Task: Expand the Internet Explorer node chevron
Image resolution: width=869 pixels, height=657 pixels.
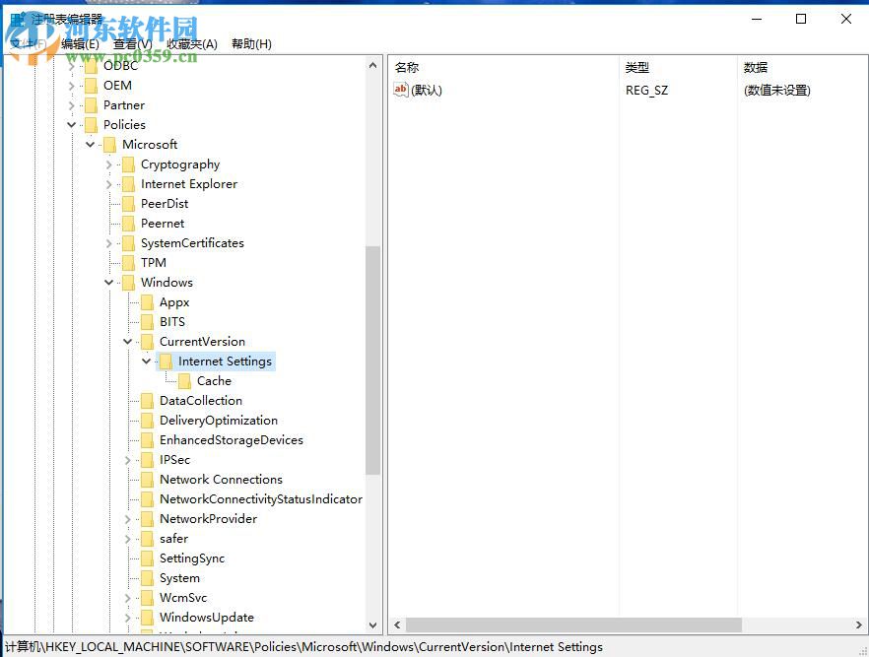Action: pyautogui.click(x=109, y=183)
